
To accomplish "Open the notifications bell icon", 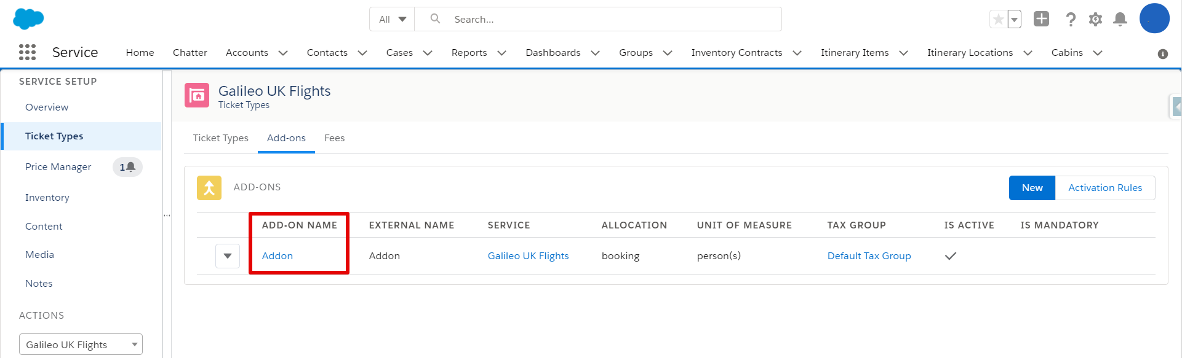I will click(x=1120, y=19).
